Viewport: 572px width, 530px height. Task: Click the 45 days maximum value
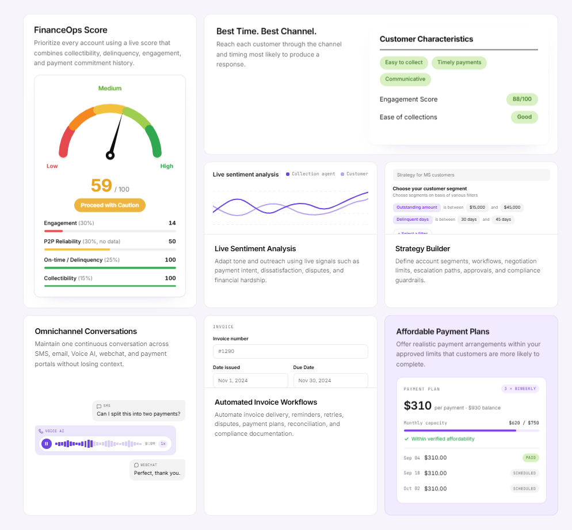point(503,220)
